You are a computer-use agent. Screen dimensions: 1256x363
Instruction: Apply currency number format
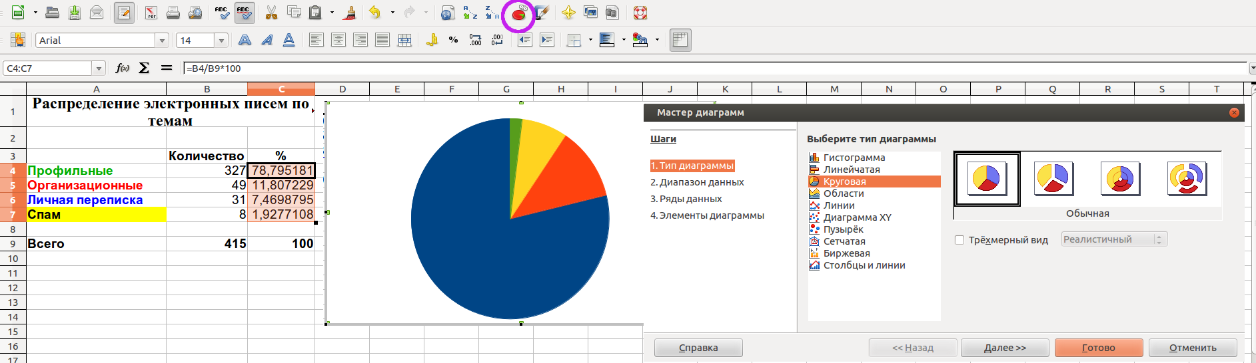[432, 40]
